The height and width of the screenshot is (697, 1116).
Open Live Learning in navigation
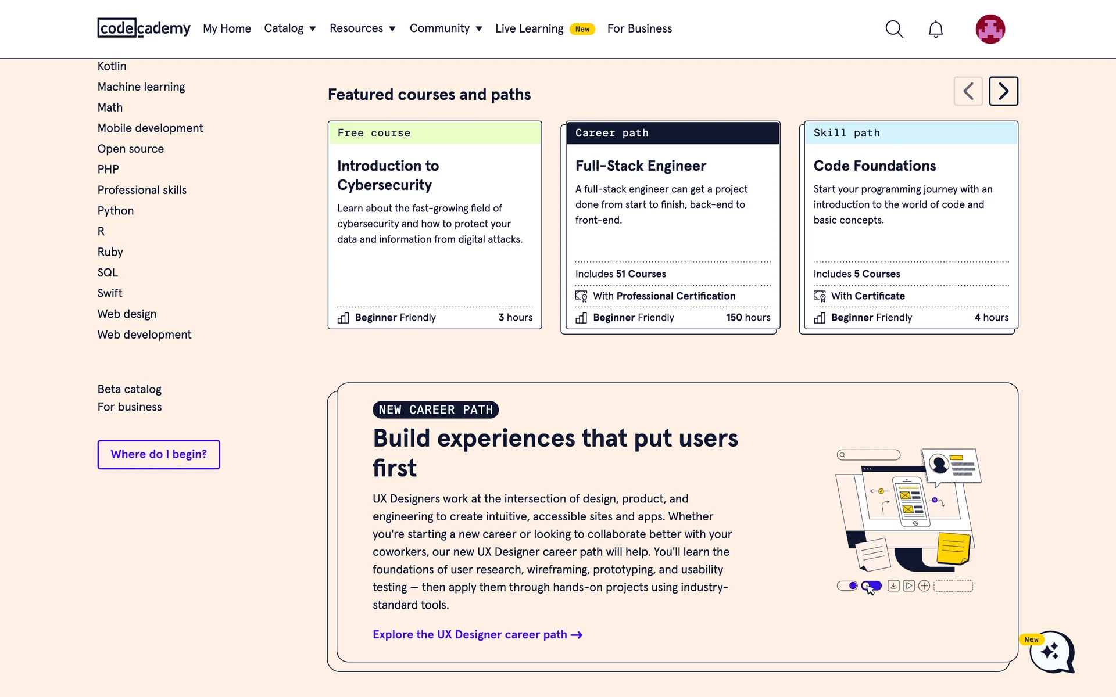click(529, 28)
